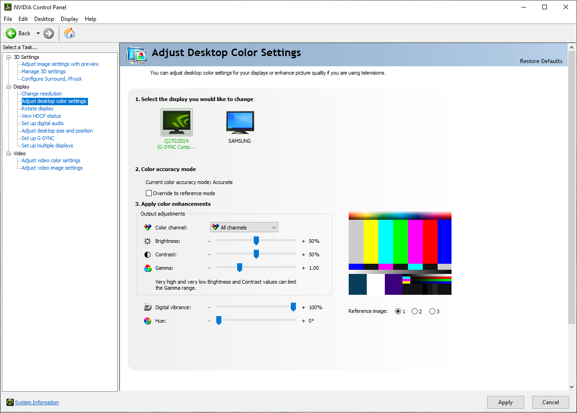The height and width of the screenshot is (413, 577).
Task: Open the Desktop menu
Action: pos(44,19)
